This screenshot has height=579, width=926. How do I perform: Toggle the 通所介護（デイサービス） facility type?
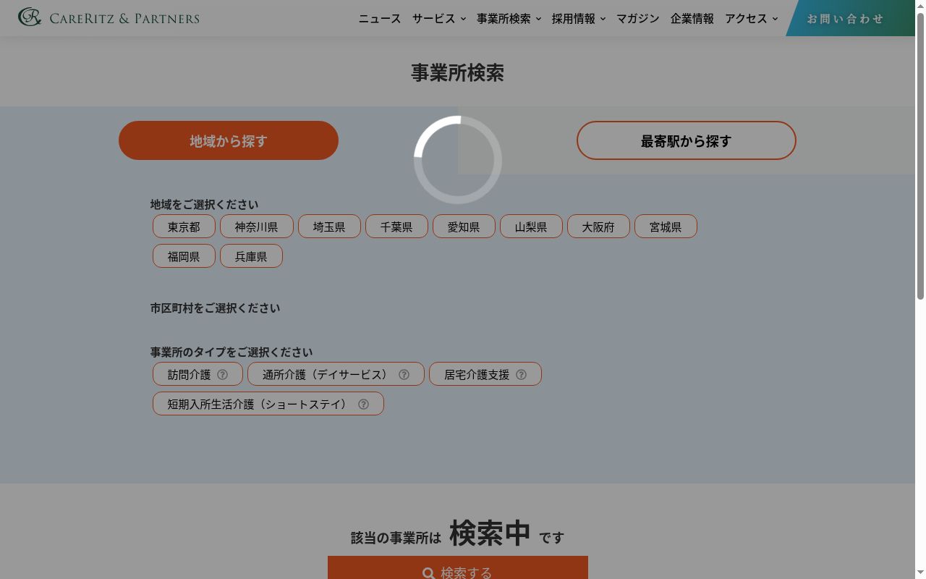[x=336, y=374]
